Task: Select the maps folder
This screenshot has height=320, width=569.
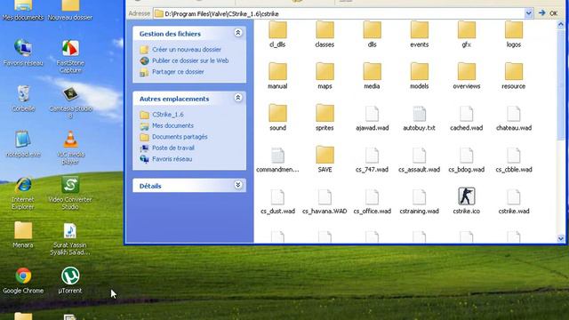Action: pos(325,76)
